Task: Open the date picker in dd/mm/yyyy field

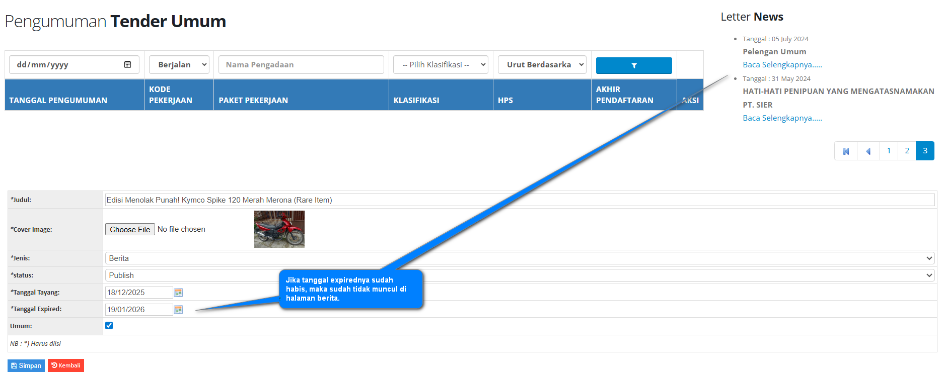Action: coord(128,65)
